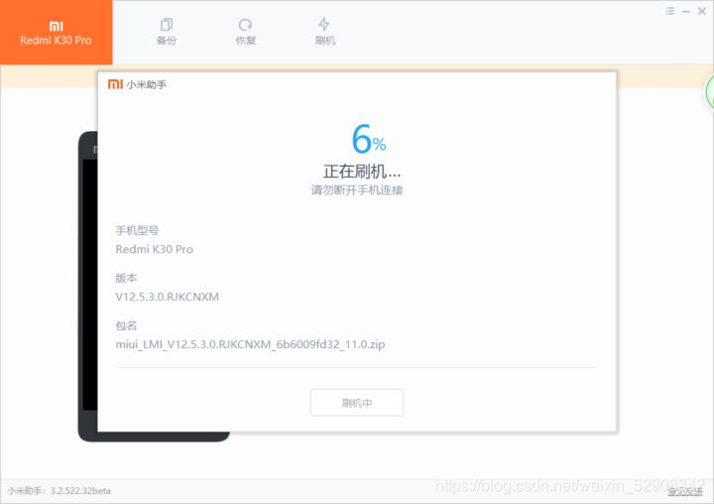Click the 3.2.522.32beta version in status bar

[80, 491]
